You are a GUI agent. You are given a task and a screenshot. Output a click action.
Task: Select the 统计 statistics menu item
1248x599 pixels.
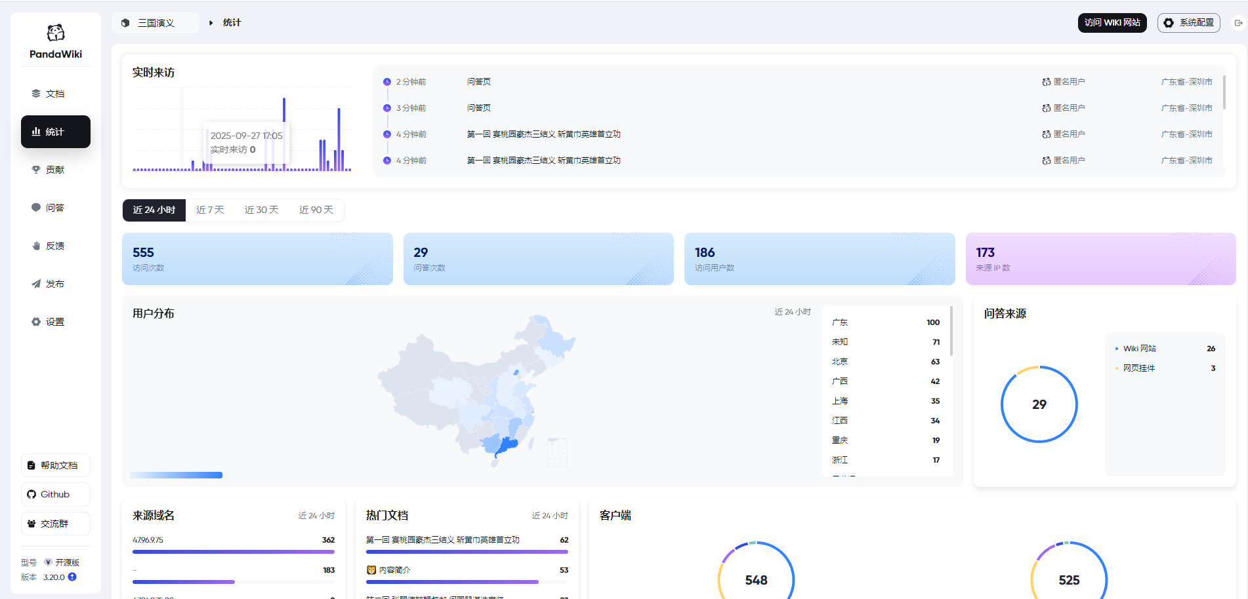(56, 132)
